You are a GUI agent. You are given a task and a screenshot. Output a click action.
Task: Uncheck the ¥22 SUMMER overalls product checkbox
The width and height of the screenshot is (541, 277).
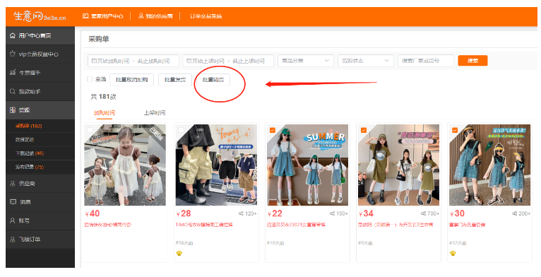pos(273,130)
